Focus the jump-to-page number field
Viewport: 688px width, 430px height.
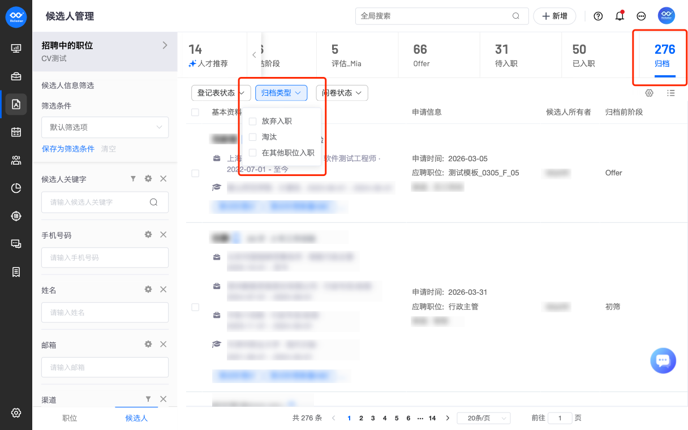560,418
